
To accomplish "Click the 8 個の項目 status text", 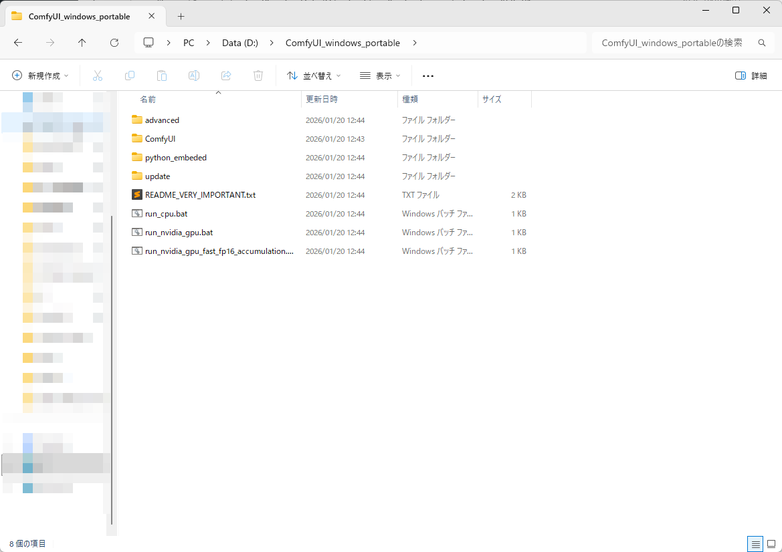I will (x=27, y=543).
